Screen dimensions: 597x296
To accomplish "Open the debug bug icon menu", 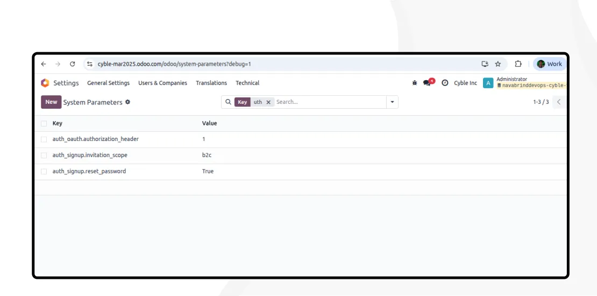I will point(414,83).
